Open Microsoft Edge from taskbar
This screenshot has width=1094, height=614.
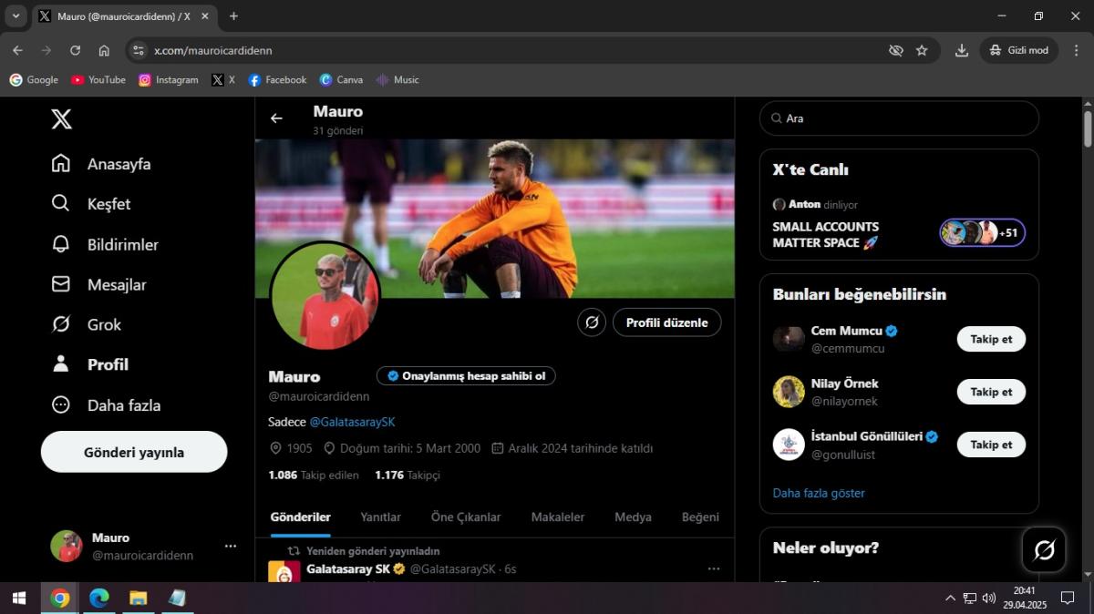[98, 599]
